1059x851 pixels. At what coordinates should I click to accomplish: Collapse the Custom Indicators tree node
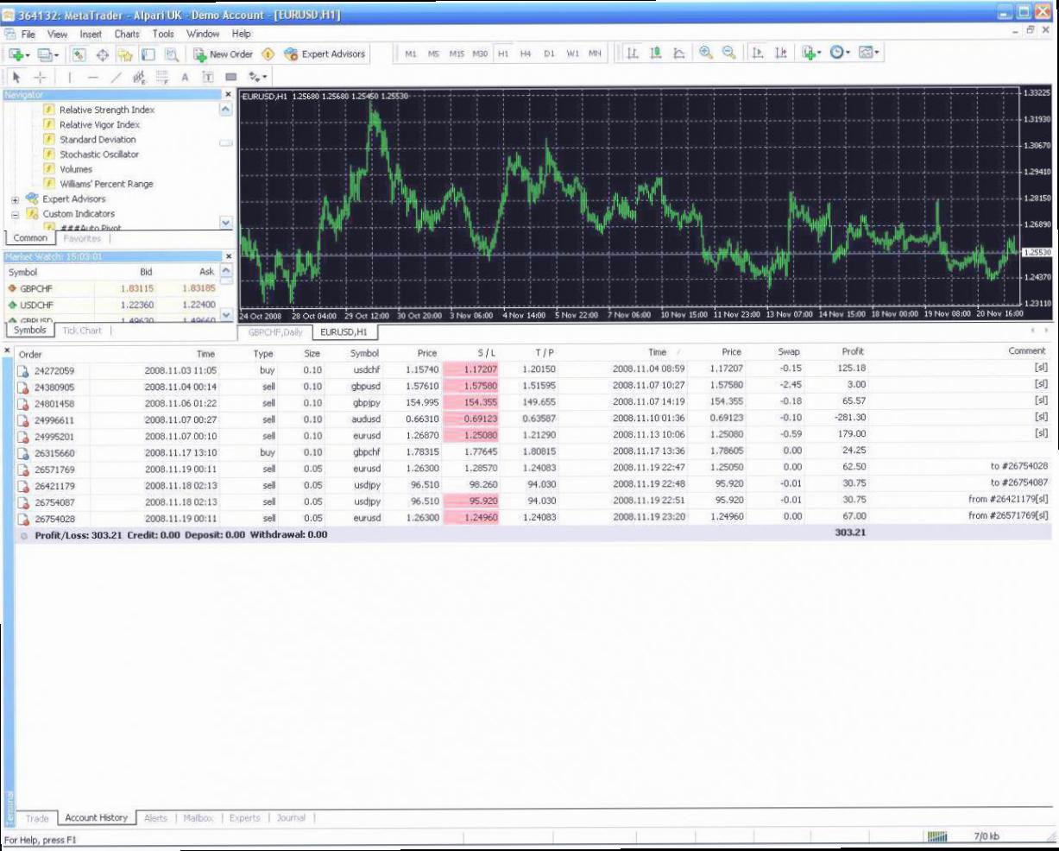15,214
